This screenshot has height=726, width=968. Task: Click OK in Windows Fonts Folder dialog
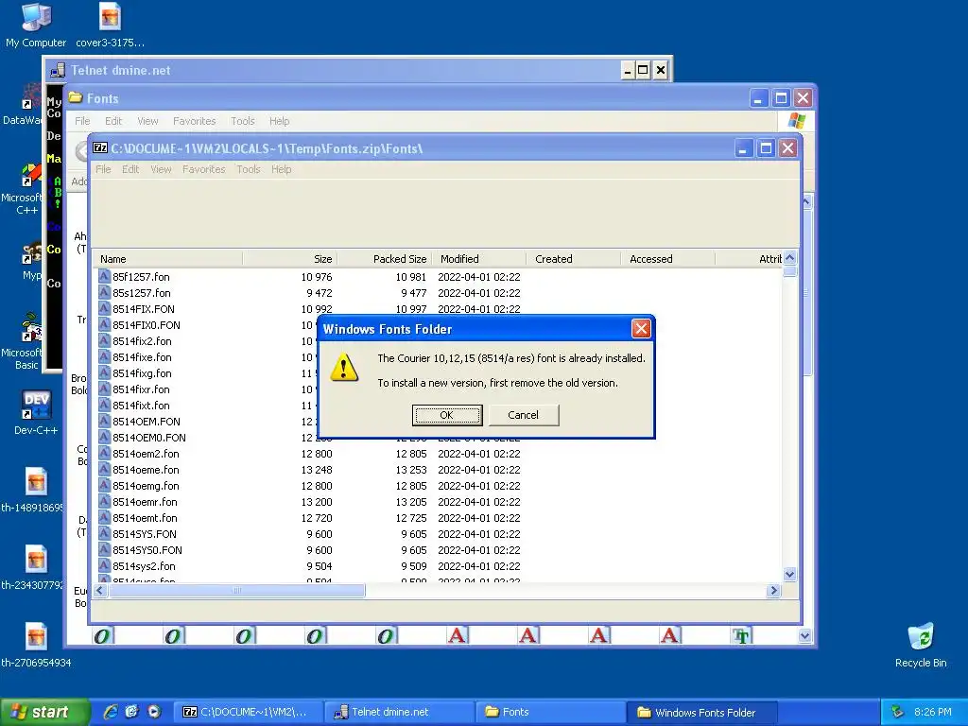pyautogui.click(x=447, y=415)
